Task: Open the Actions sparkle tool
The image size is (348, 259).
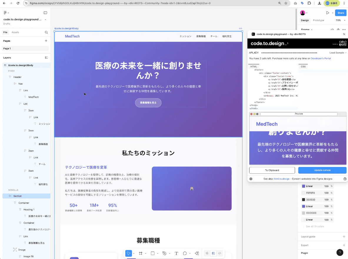Action: pyautogui.click(x=197, y=253)
